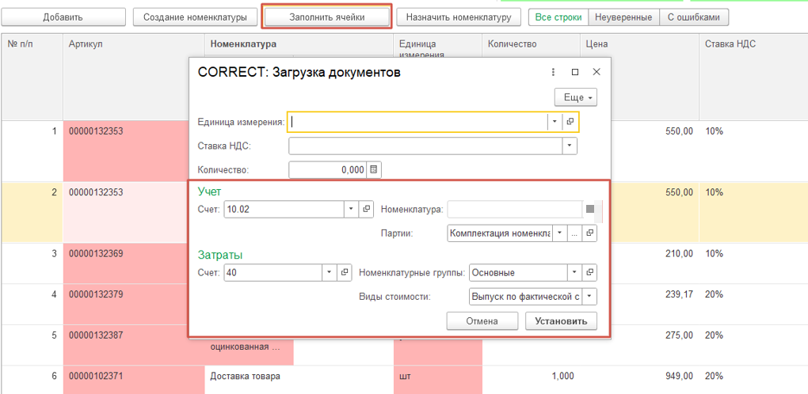Click Установить to apply values
Screen dimensions: 808x394
coord(561,321)
